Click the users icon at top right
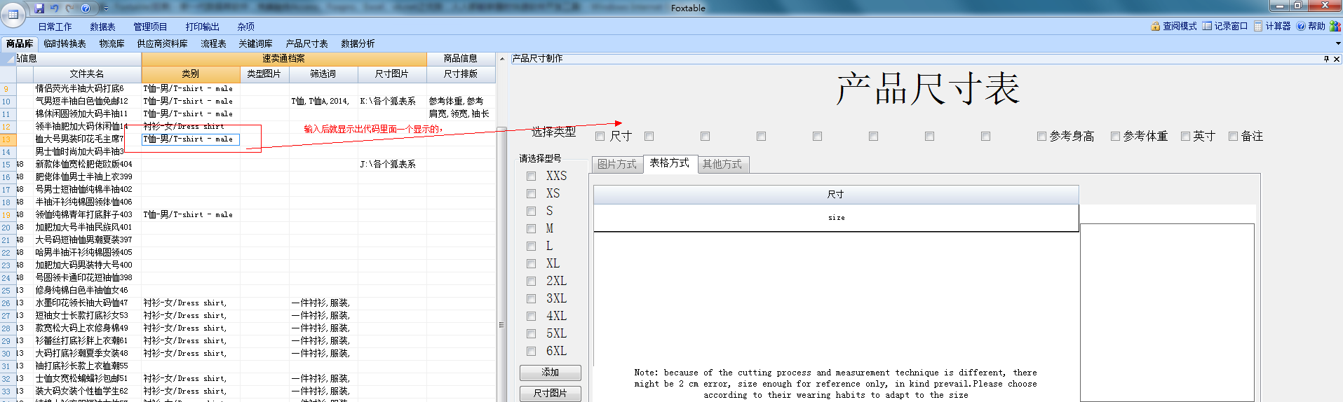This screenshot has height=402, width=1343. [x=1335, y=26]
